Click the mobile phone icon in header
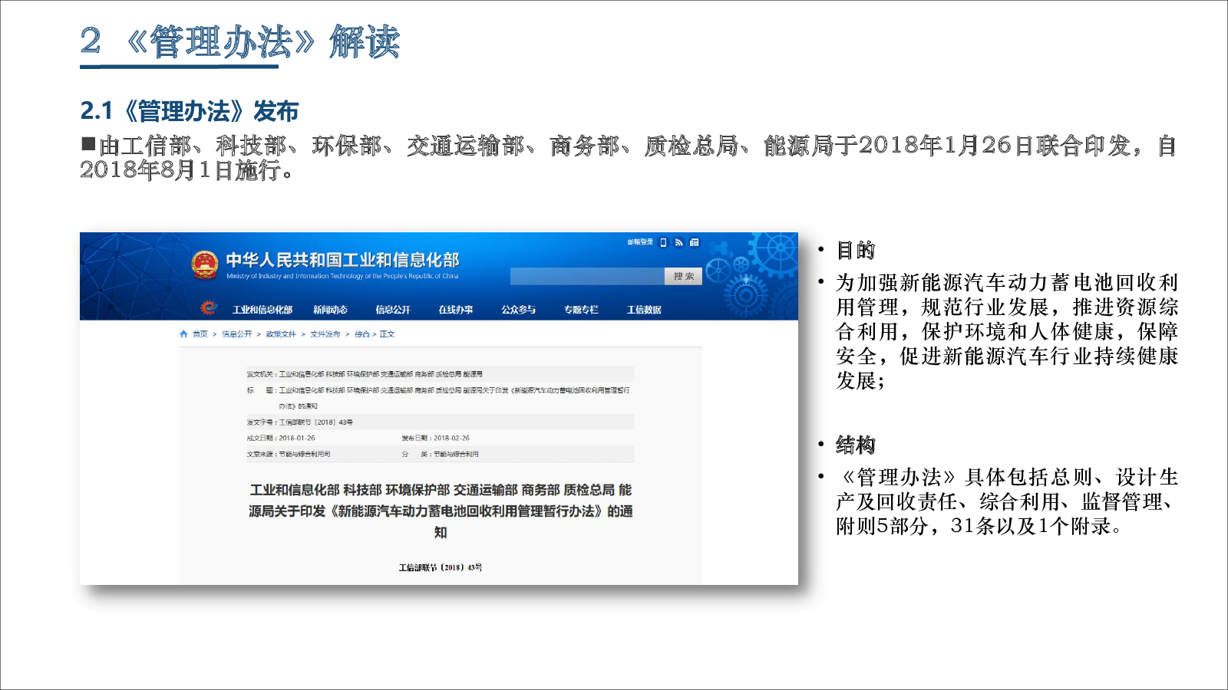Image resolution: width=1228 pixels, height=690 pixels. pos(664,242)
